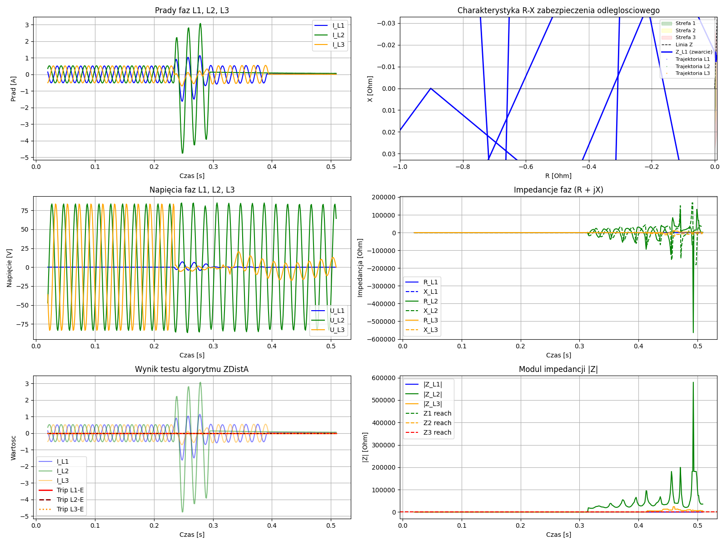Click the 'Trip L3-E' dotted legend entry
This screenshot has height=545, width=727.
click(x=70, y=509)
